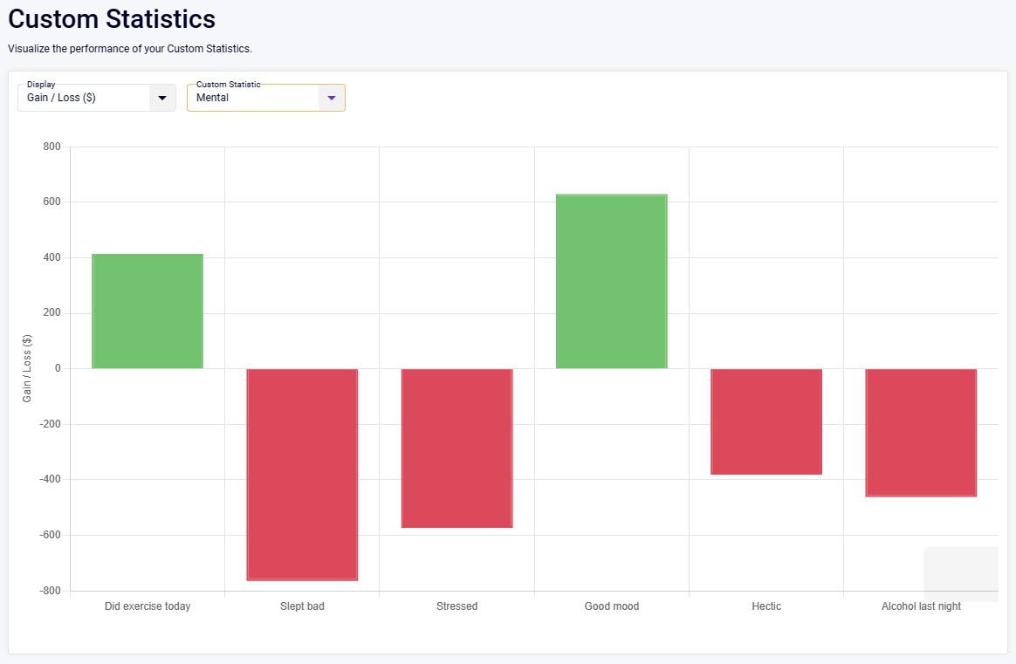Click the Custom Statistics page heading
The width and height of the screenshot is (1016, 664).
(112, 19)
